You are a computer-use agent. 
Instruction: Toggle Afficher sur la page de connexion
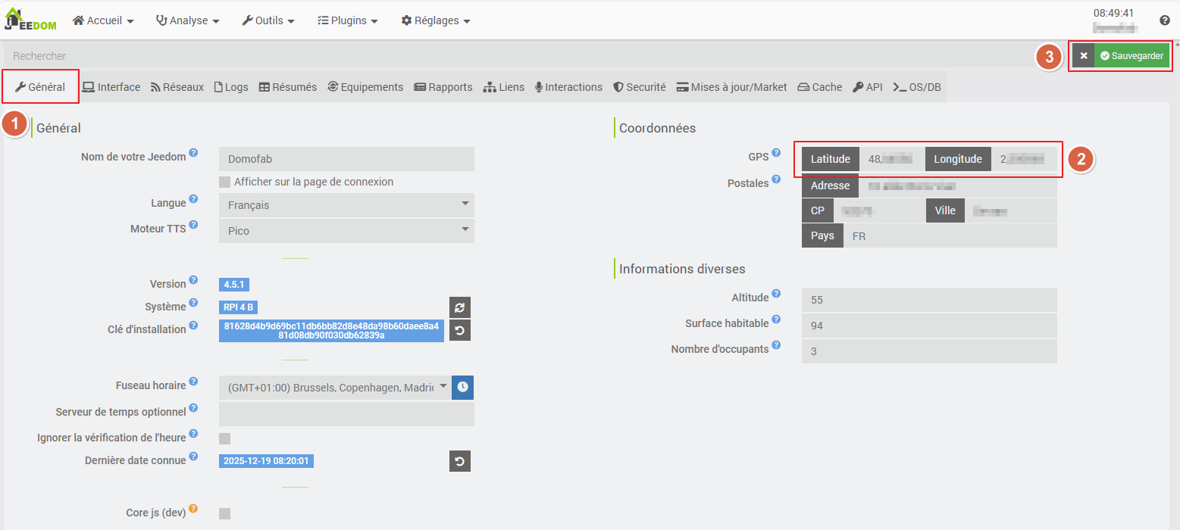pyautogui.click(x=224, y=182)
